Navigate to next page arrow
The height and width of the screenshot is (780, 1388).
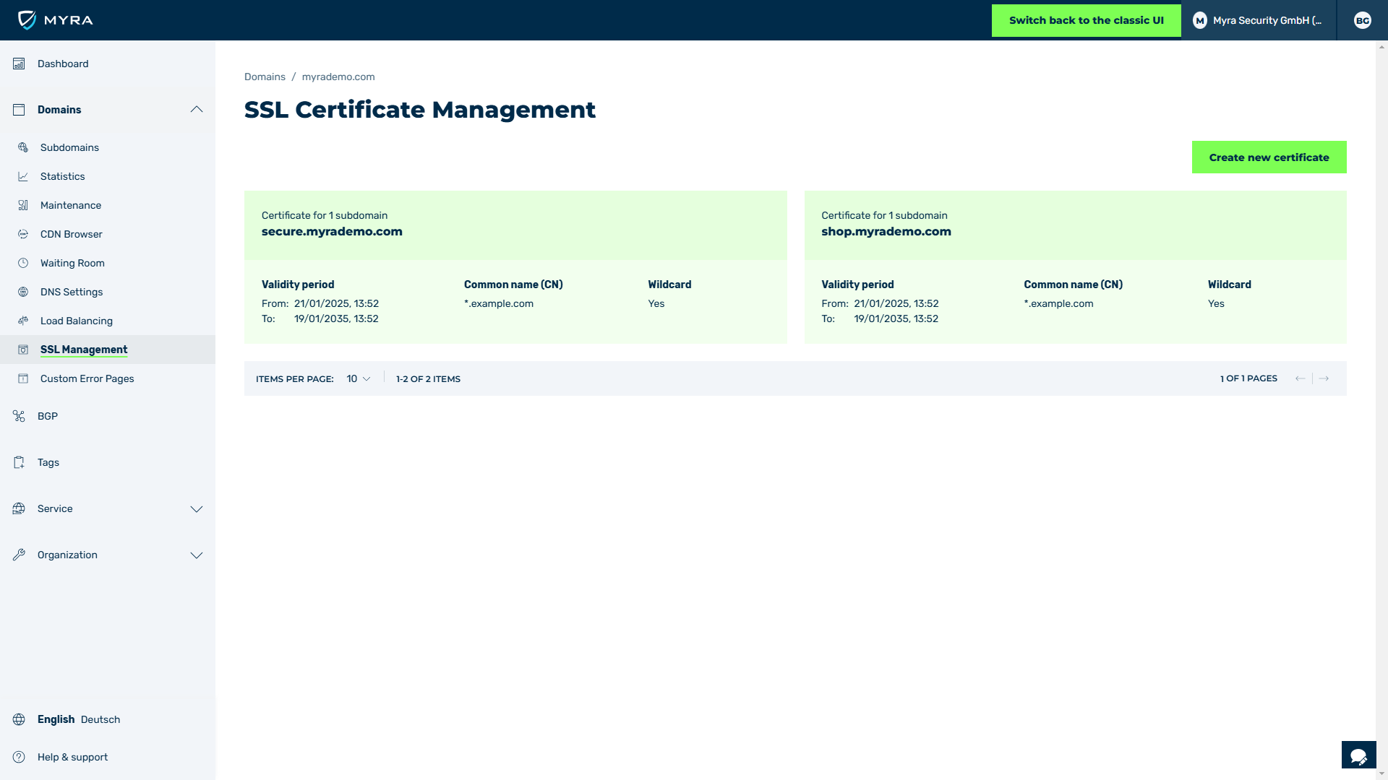1324,377
